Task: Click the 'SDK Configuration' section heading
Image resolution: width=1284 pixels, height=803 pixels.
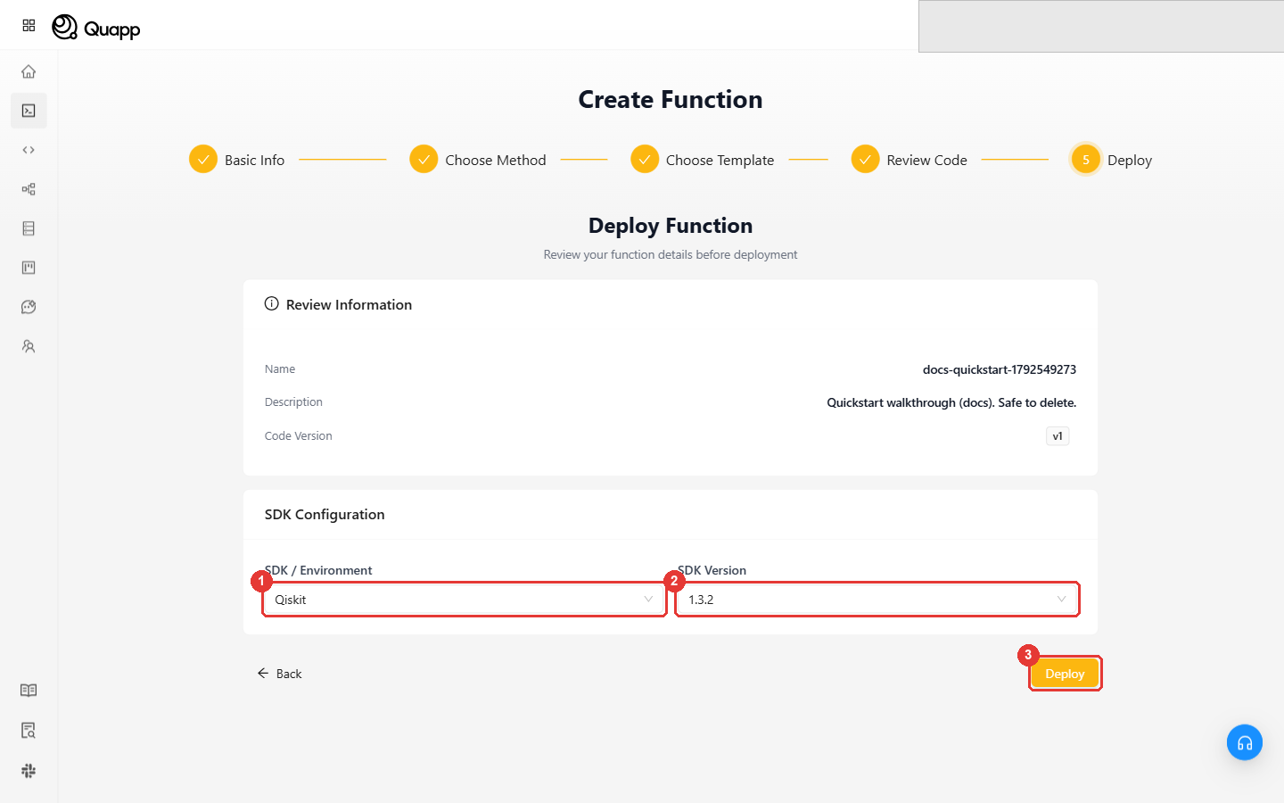Action: (325, 515)
